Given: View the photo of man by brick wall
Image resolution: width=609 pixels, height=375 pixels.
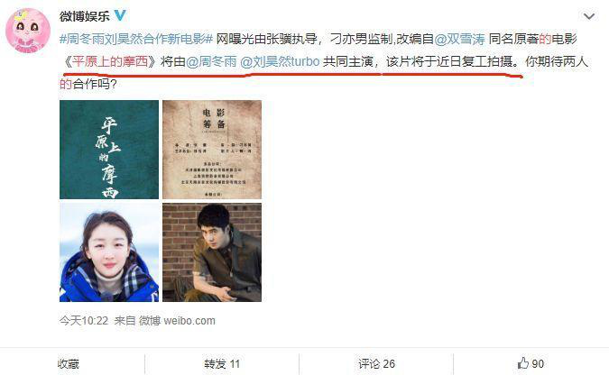Looking at the screenshot, I should click(x=212, y=252).
